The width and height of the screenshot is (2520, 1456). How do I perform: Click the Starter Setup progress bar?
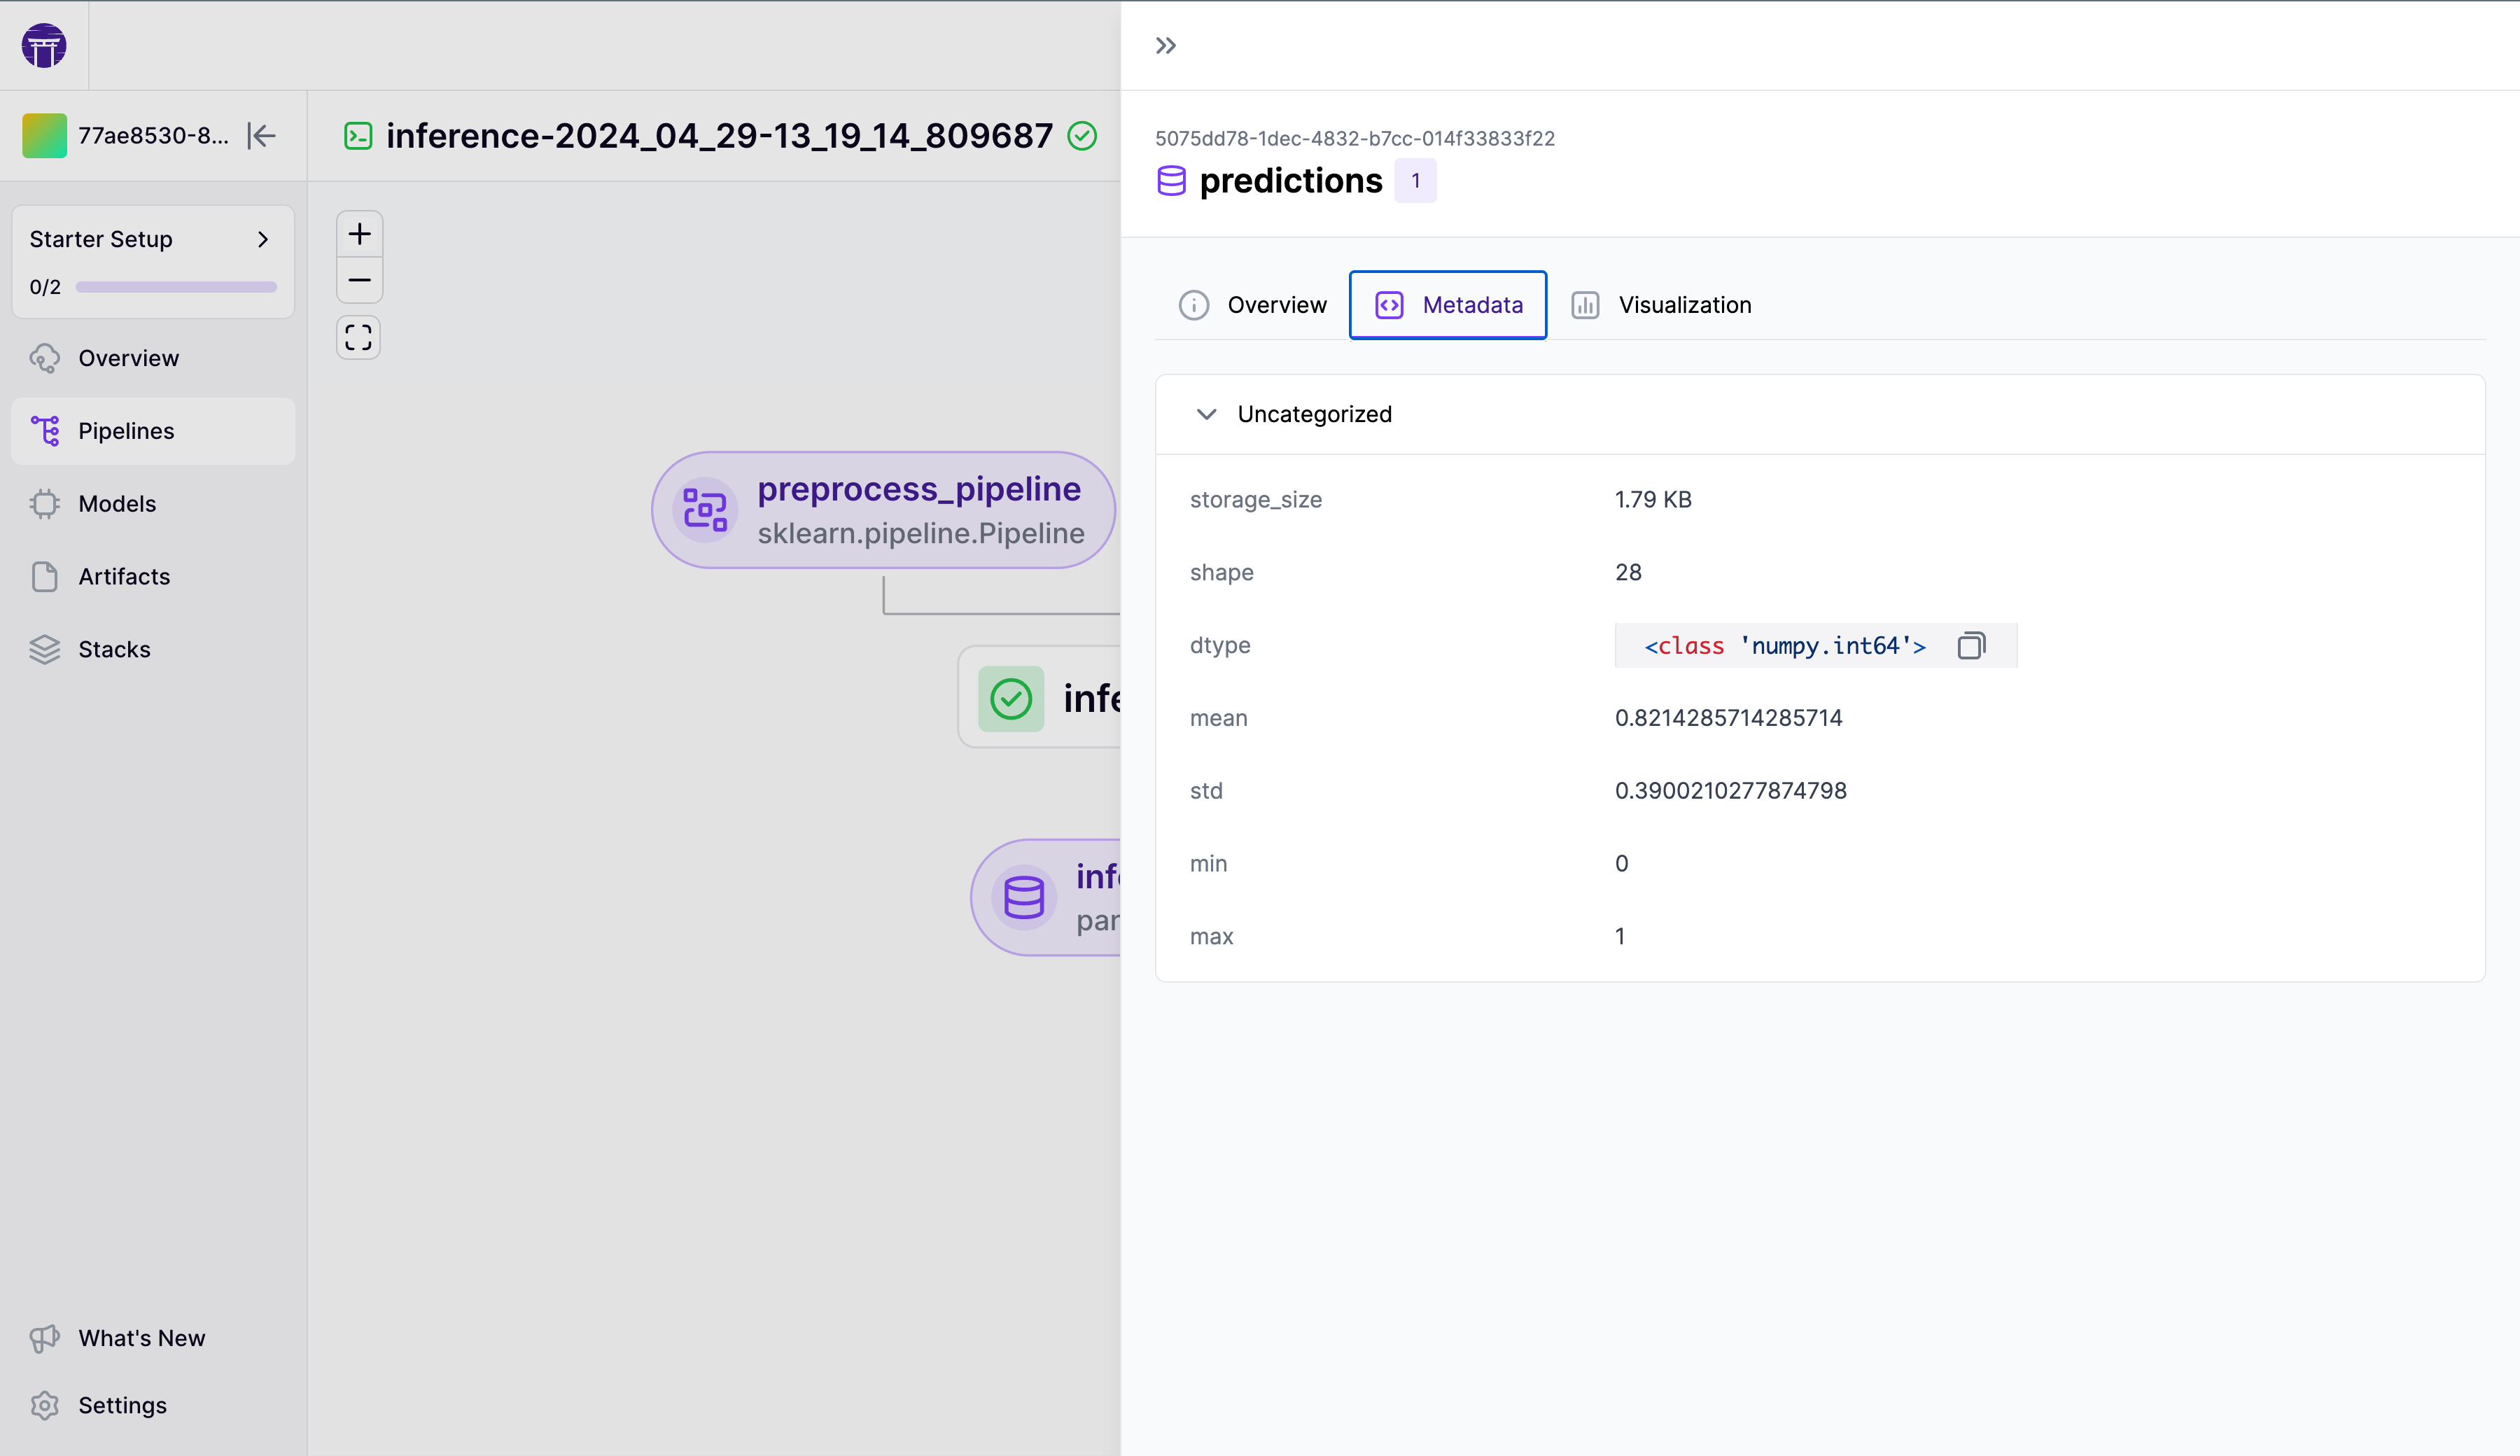176,287
